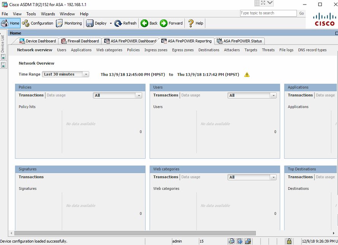This screenshot has height=245, width=338.
Task: Open the Wizards menu
Action: click(x=48, y=14)
